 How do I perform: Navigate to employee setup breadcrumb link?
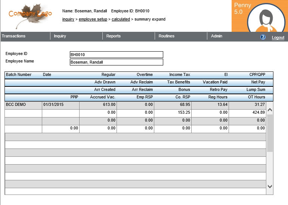[93, 19]
